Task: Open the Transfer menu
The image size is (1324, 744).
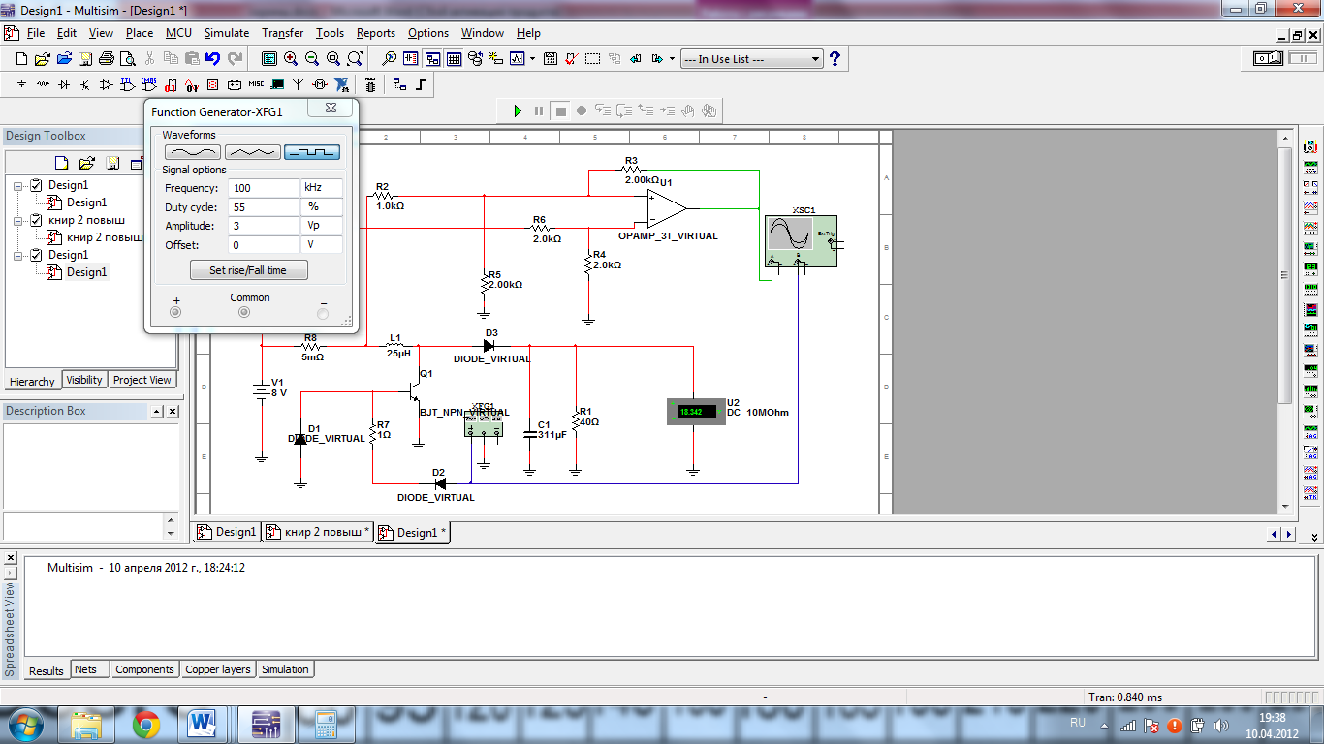Action: coord(282,33)
